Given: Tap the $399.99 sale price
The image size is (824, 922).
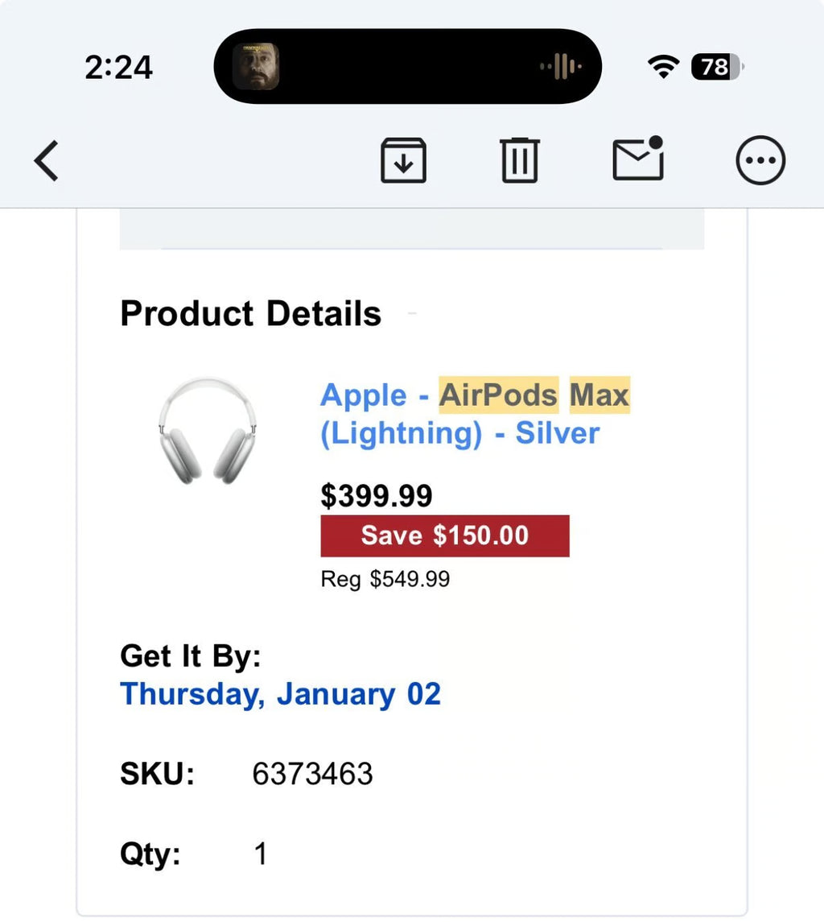Looking at the screenshot, I should click(376, 495).
